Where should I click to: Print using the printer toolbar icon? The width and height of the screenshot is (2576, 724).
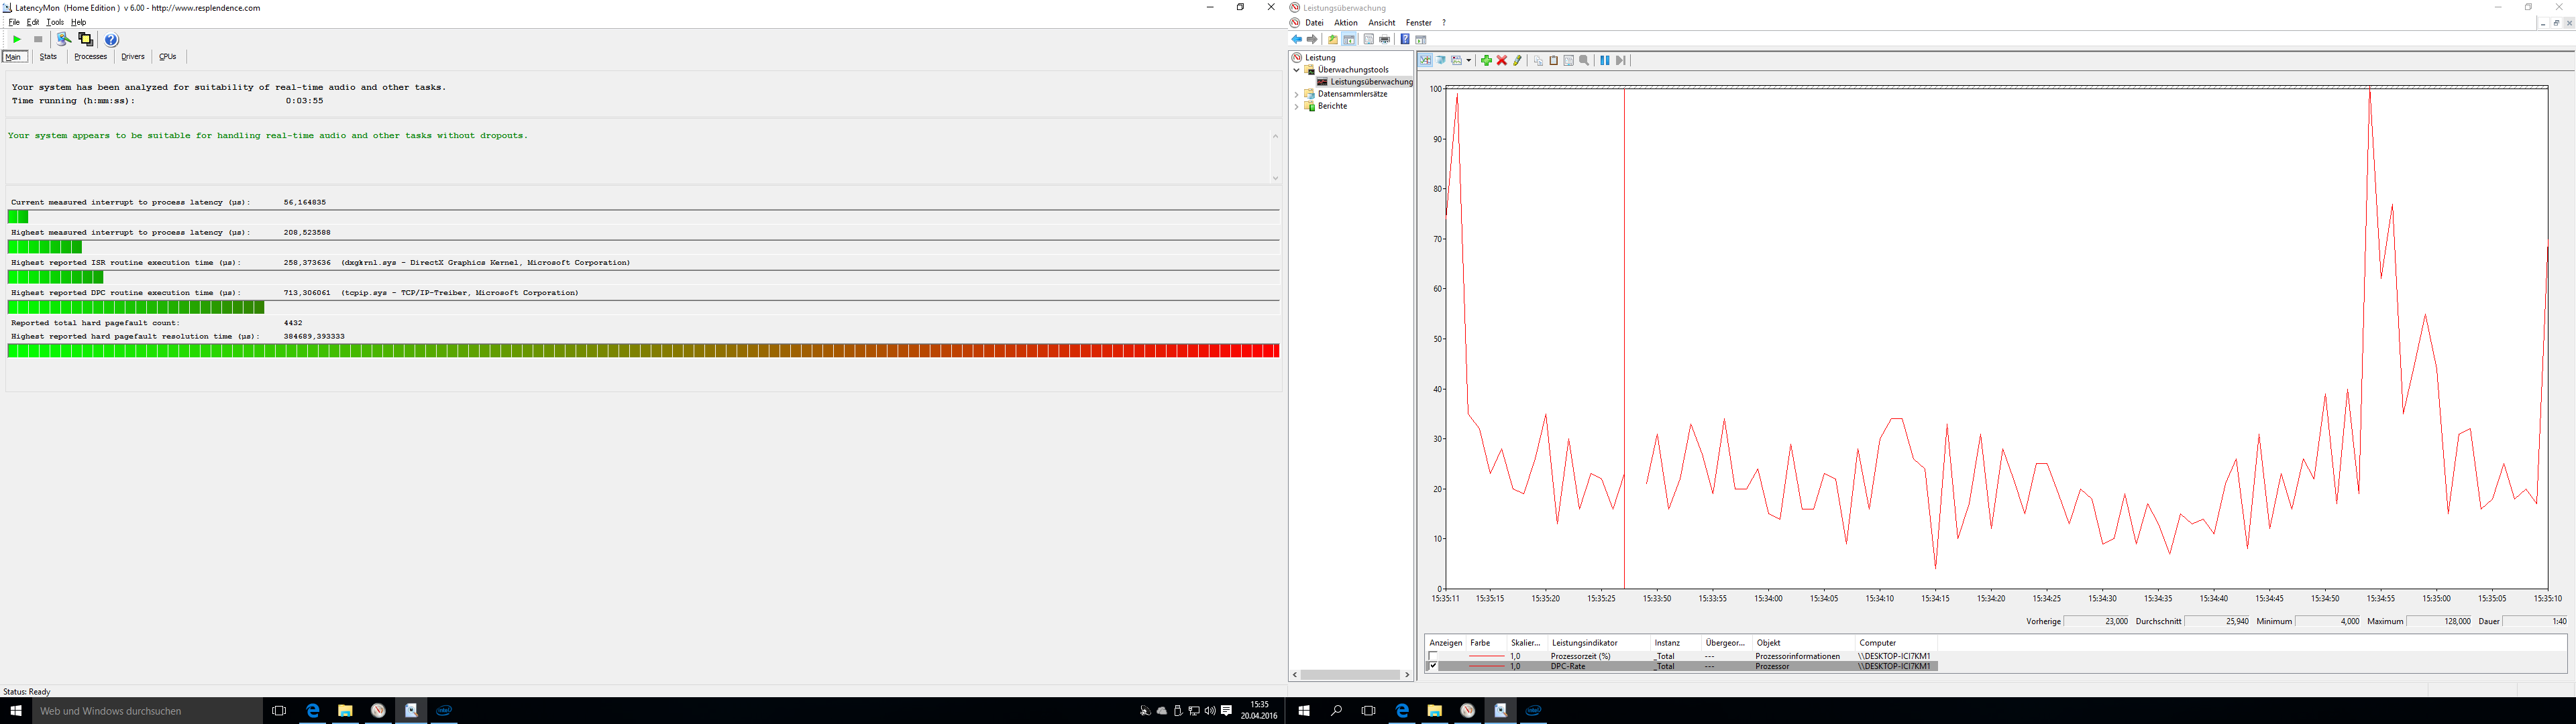point(1384,40)
